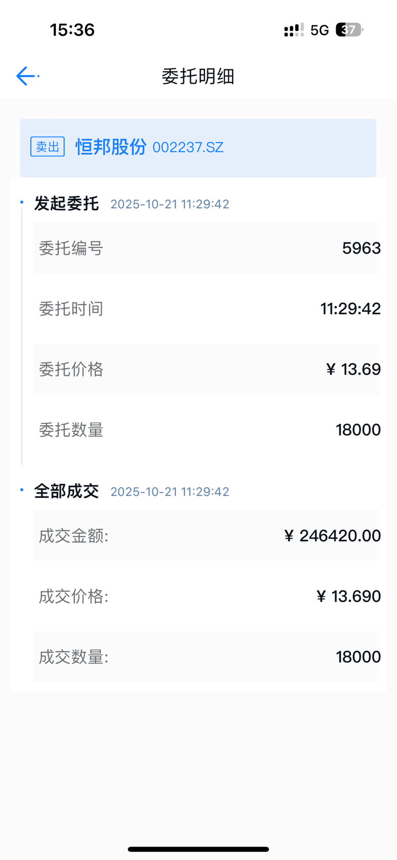Select the 全部成交 section heading
The image size is (397, 860).
[x=67, y=491]
